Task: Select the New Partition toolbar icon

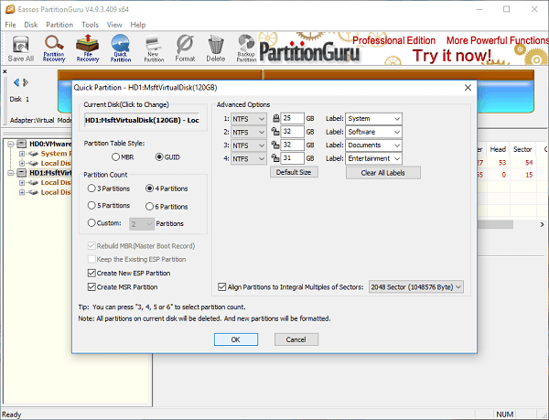Action: pyautogui.click(x=154, y=48)
